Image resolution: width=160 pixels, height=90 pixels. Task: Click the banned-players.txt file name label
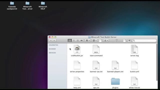[x=115, y=72]
